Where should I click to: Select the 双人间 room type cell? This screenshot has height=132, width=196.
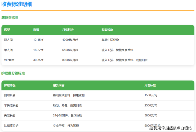(8, 40)
